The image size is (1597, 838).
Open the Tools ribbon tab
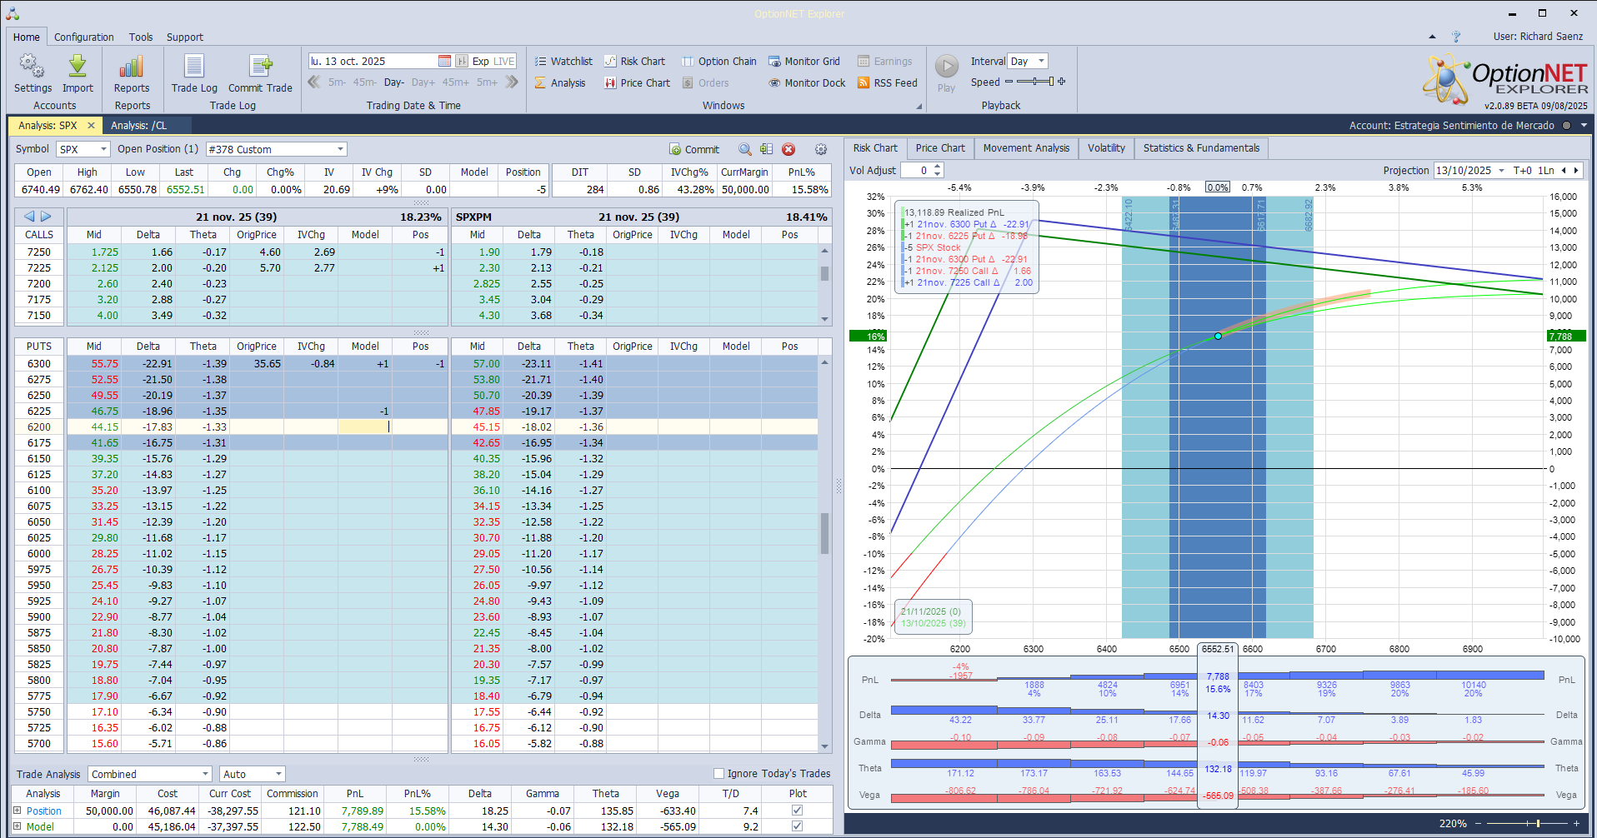(141, 37)
